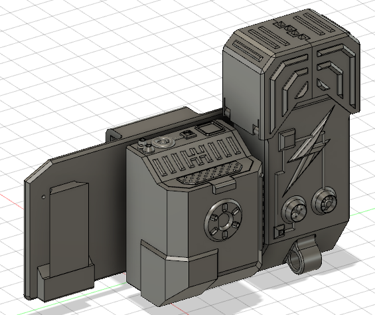Click the right round knob below the lightning bolt
This screenshot has height=315, width=375.
coord(325,201)
